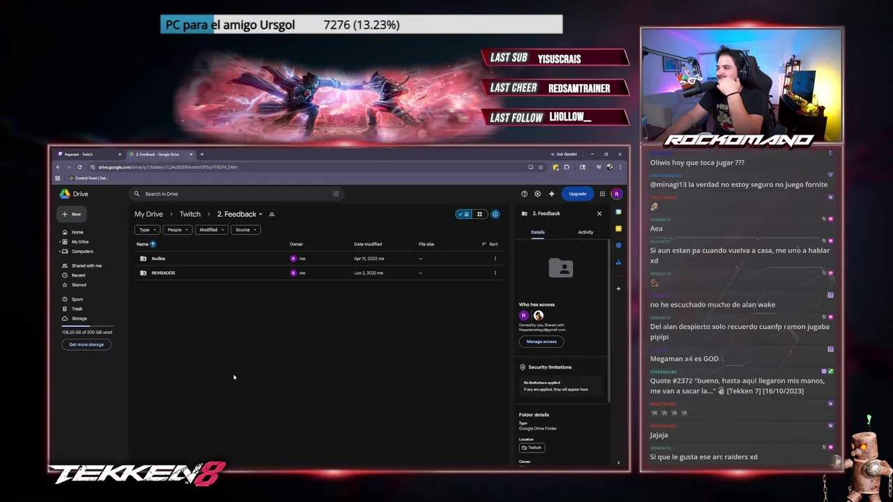Image resolution: width=893 pixels, height=502 pixels.
Task: Bookmark this page with star icon
Action: coord(540,167)
